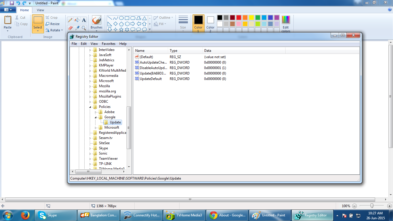Image resolution: width=393 pixels, height=221 pixels.
Task: Open the Skype taskbar button
Action: (56, 215)
